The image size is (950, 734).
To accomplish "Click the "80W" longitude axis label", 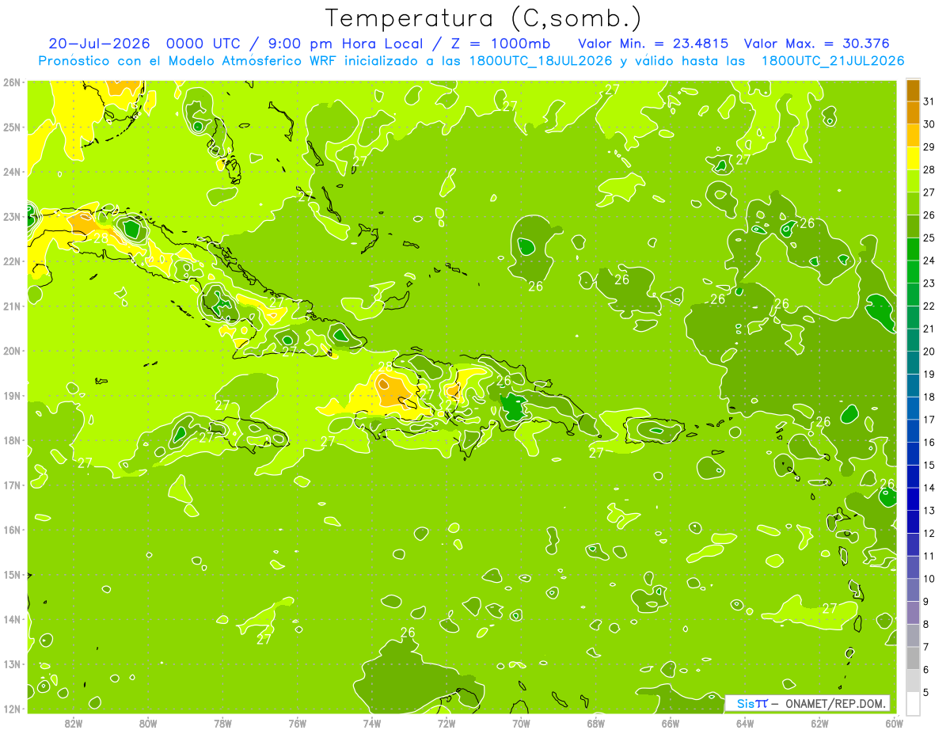I will 148,723.
